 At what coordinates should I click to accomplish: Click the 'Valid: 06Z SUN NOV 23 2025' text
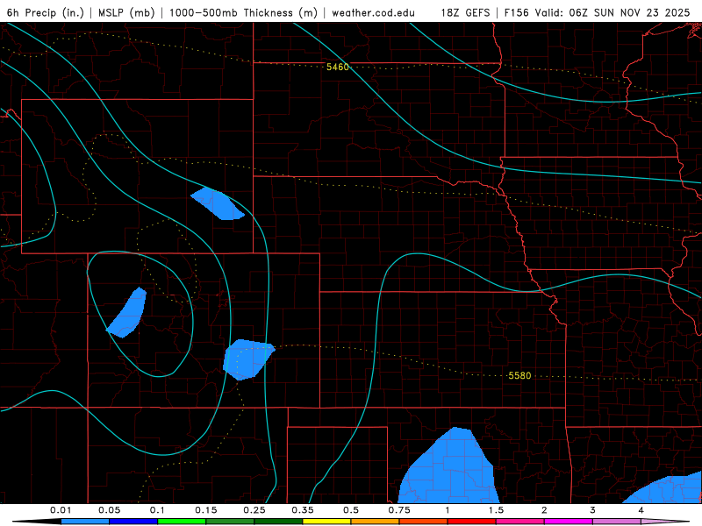(612, 12)
